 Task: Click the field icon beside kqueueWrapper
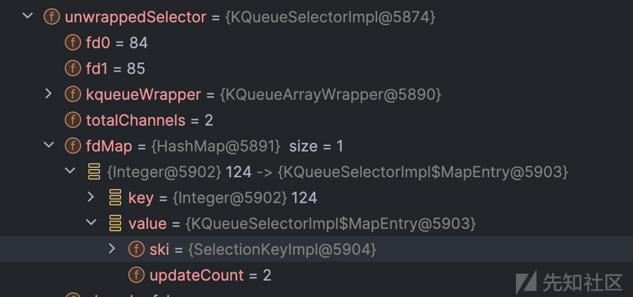pos(73,95)
